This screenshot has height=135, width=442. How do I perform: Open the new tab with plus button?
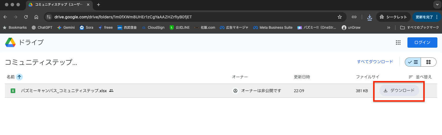coord(99,5)
